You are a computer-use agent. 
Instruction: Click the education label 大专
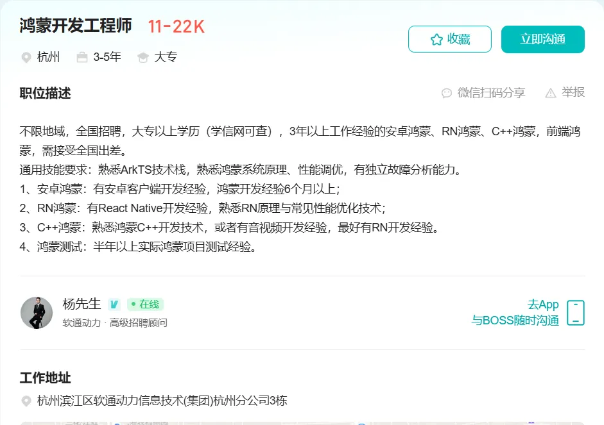tap(166, 57)
